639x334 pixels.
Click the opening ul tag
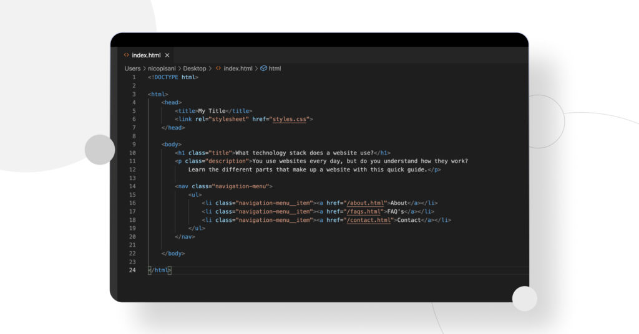[x=195, y=195]
